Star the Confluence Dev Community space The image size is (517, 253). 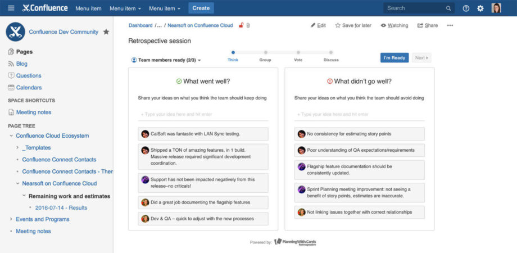click(106, 32)
